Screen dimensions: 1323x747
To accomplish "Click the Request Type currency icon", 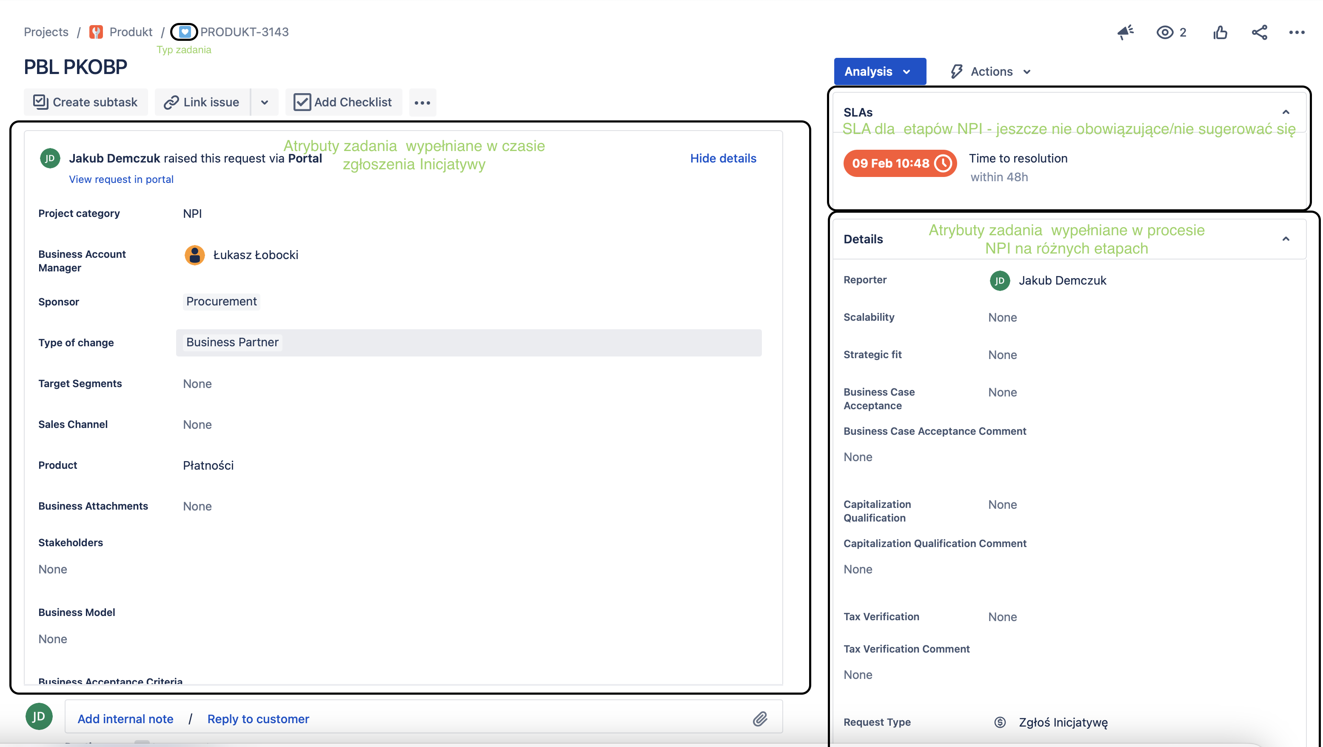I will [x=1000, y=722].
